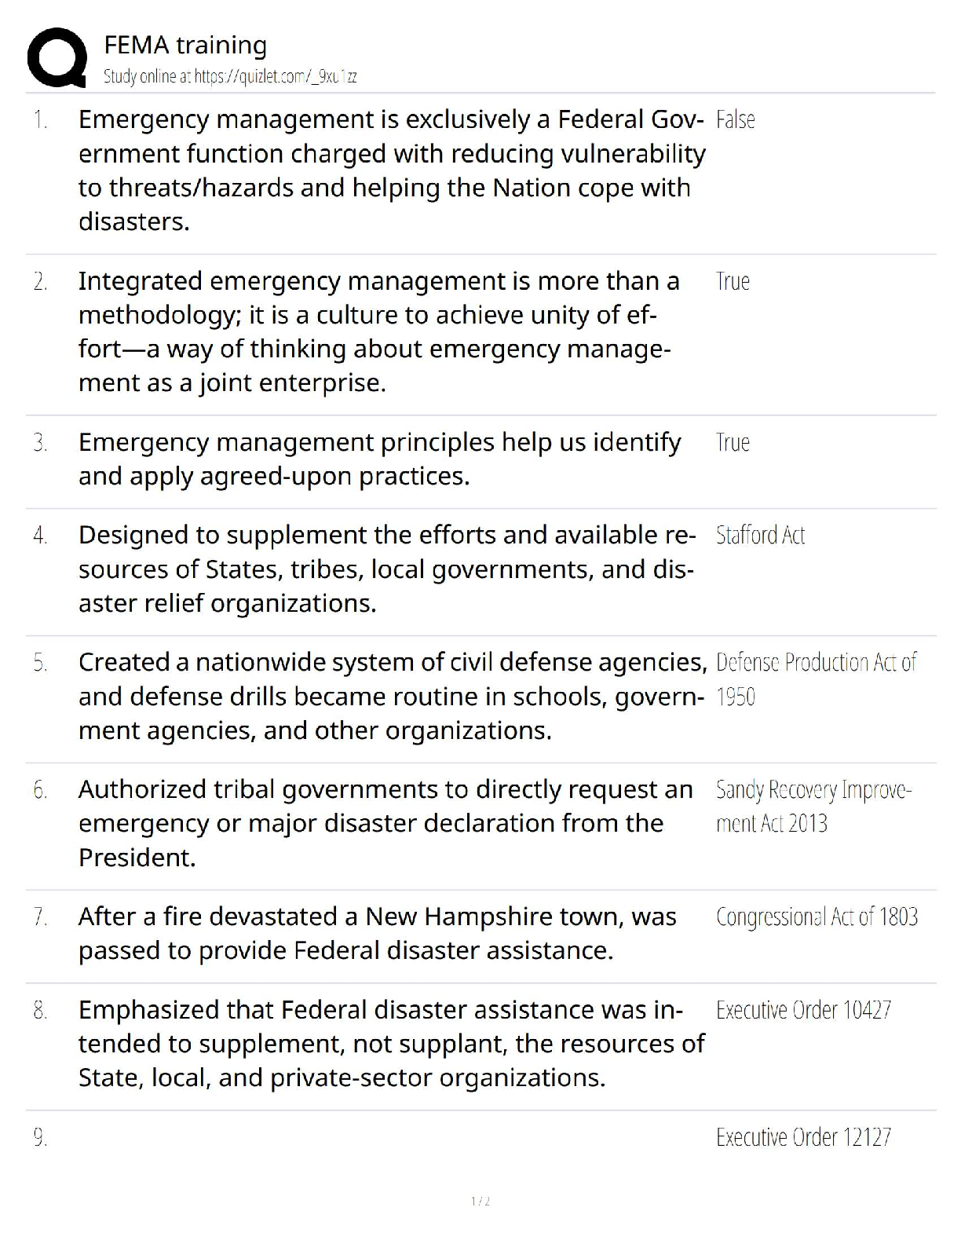Select the integrated emergency management question text

(378, 332)
